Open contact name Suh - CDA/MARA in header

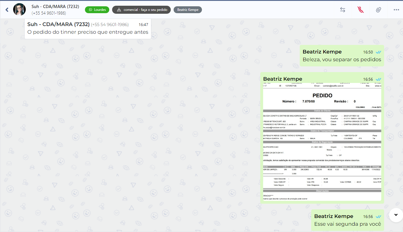click(x=55, y=6)
